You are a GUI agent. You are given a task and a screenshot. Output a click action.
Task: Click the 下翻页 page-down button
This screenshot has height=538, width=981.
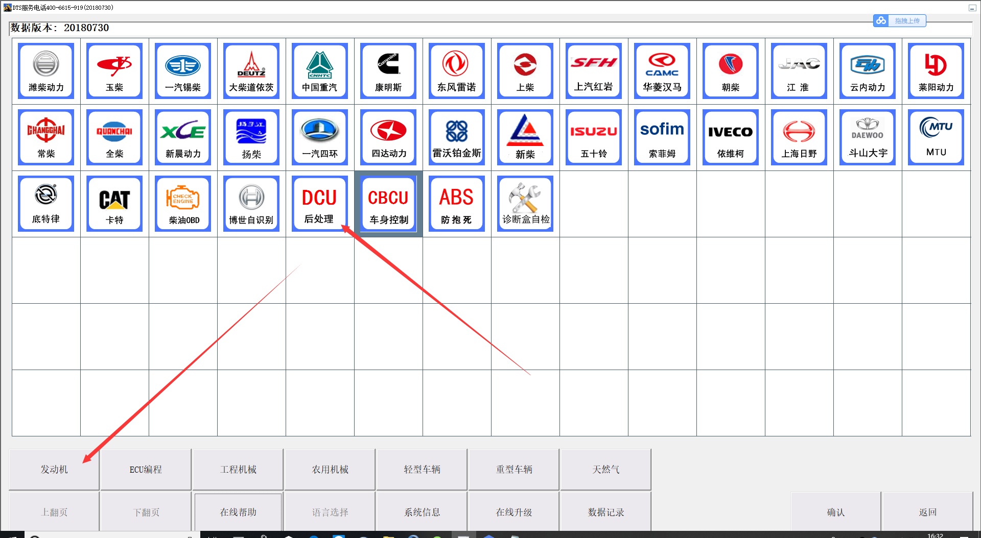pos(146,511)
